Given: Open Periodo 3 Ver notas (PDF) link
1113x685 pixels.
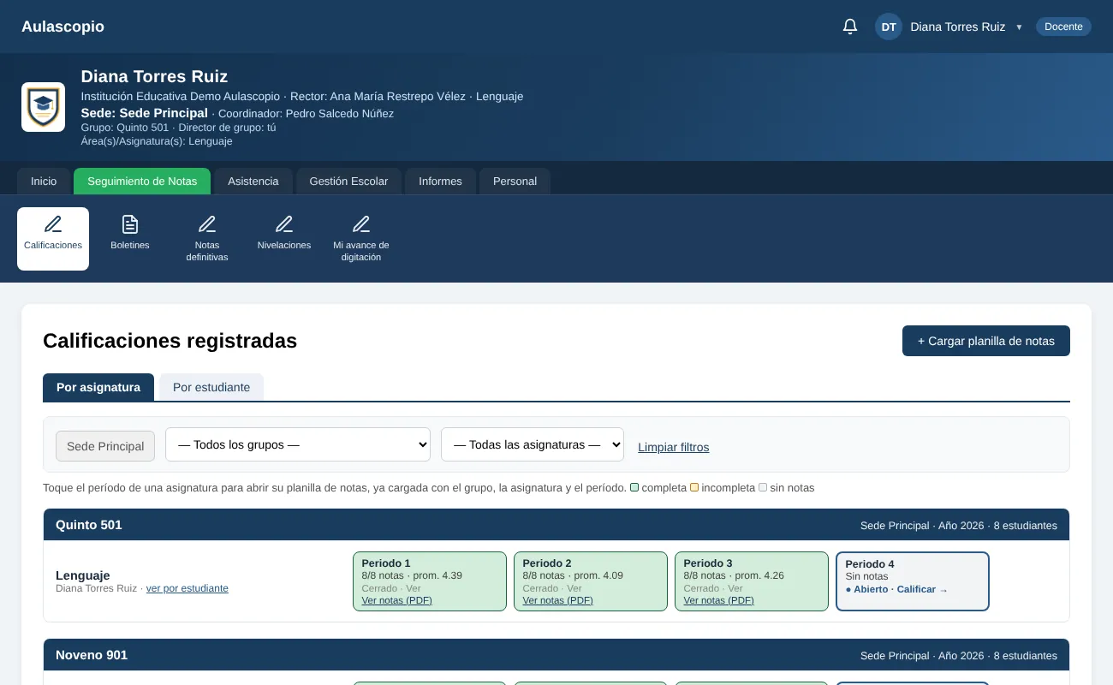Looking at the screenshot, I should (x=718, y=600).
